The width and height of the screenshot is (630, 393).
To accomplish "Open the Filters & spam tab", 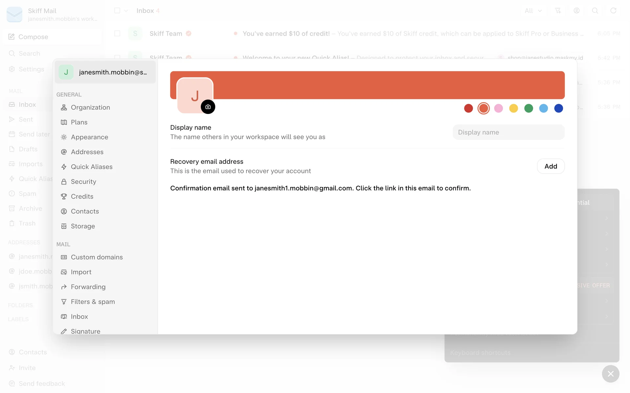I will [93, 302].
